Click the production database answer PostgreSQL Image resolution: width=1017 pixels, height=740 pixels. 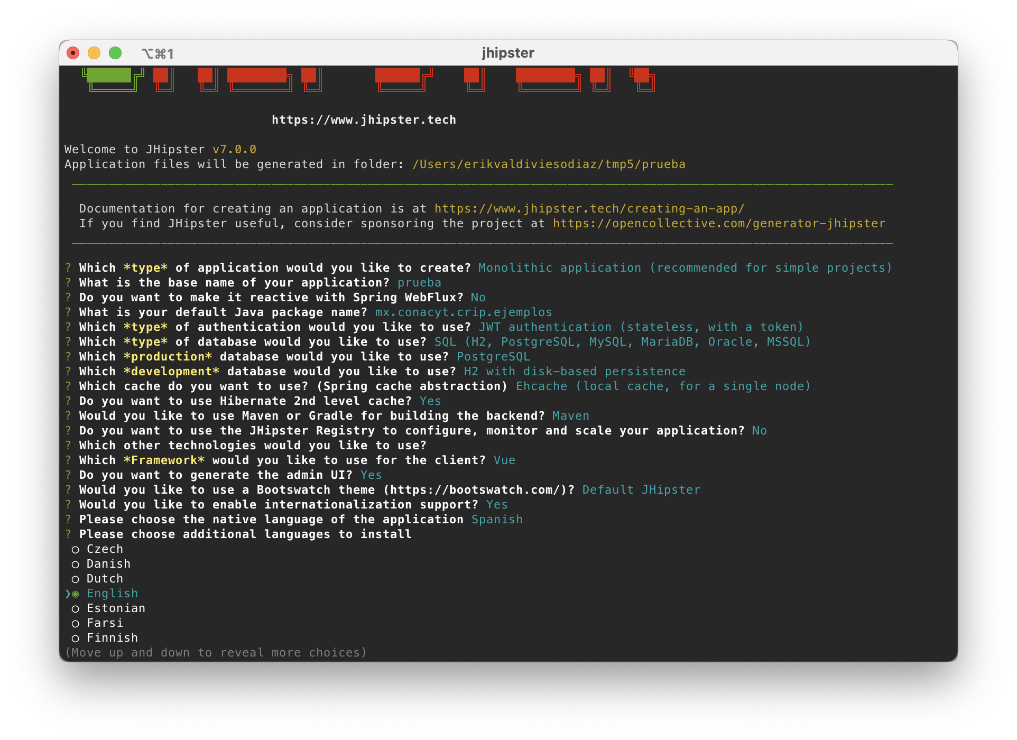493,357
